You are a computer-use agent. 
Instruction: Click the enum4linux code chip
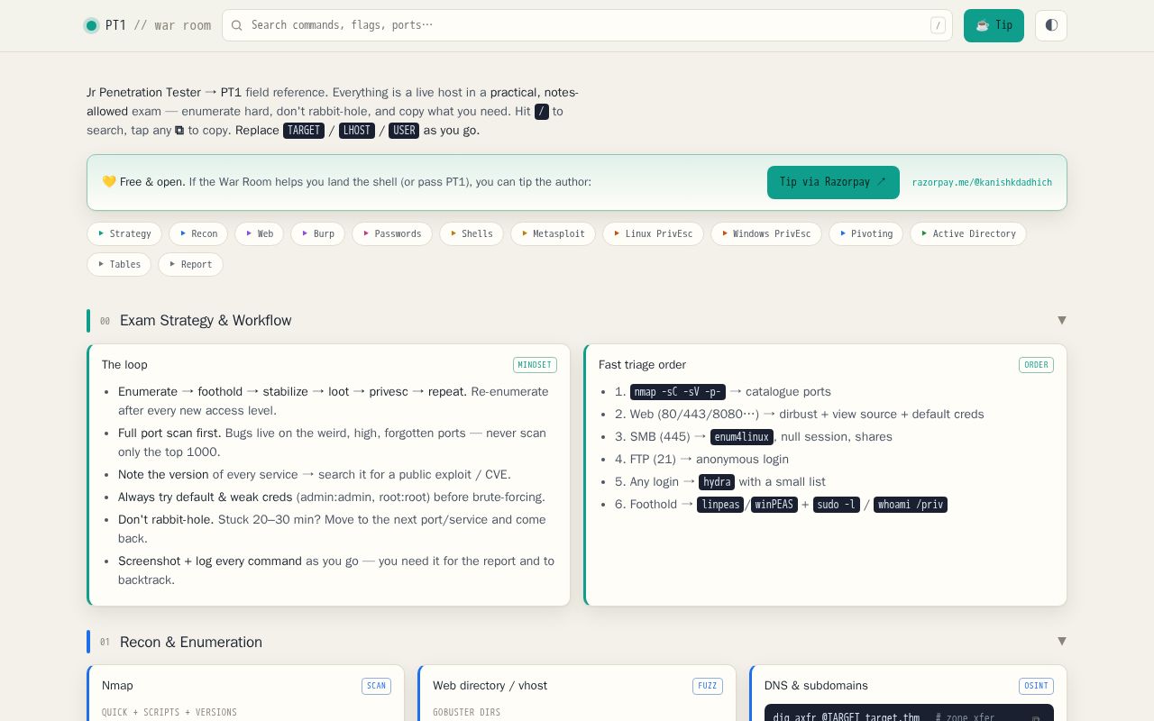742,437
